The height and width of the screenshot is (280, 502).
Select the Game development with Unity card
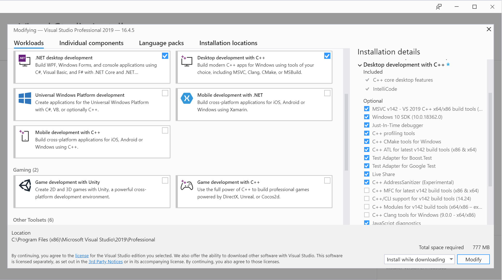click(x=92, y=192)
